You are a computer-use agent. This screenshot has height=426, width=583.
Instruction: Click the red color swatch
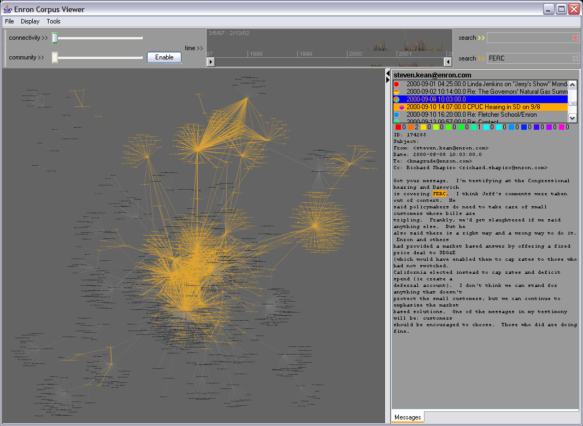click(x=398, y=127)
